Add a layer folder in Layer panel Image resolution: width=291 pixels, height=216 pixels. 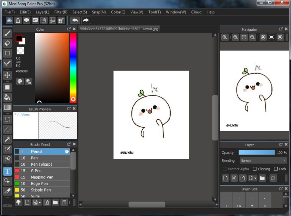(x=262, y=178)
